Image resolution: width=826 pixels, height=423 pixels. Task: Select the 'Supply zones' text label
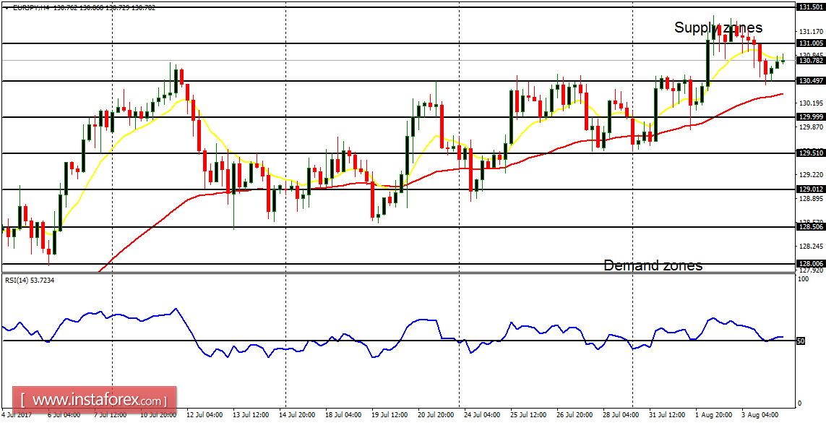point(718,27)
